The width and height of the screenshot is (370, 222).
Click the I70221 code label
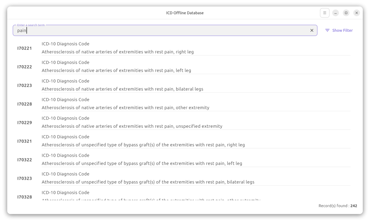click(25, 48)
